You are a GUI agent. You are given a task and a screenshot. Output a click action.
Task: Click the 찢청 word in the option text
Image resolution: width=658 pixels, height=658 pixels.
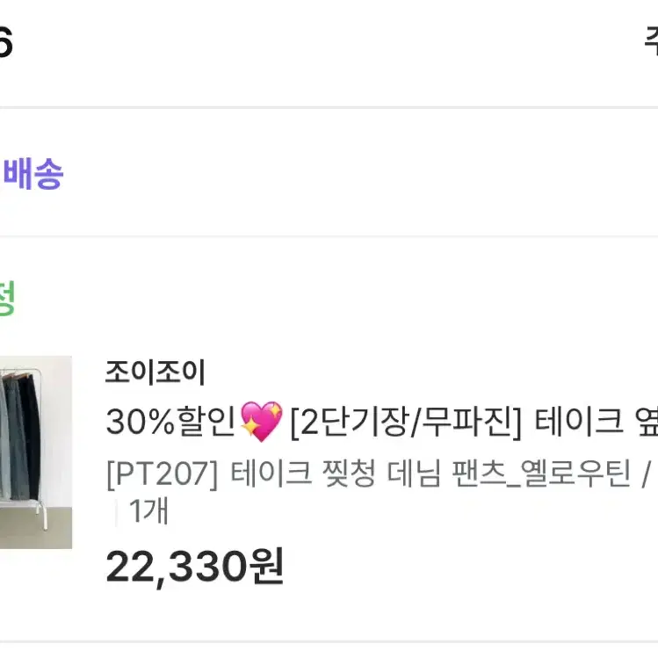click(x=348, y=474)
